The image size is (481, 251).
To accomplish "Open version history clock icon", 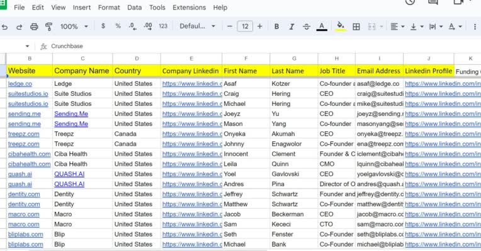I will (410, 2).
